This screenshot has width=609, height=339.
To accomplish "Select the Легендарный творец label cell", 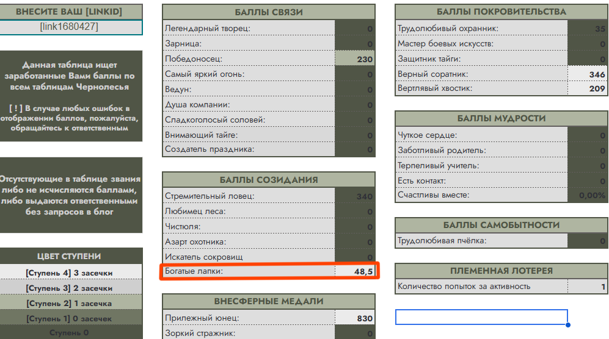I will (249, 28).
